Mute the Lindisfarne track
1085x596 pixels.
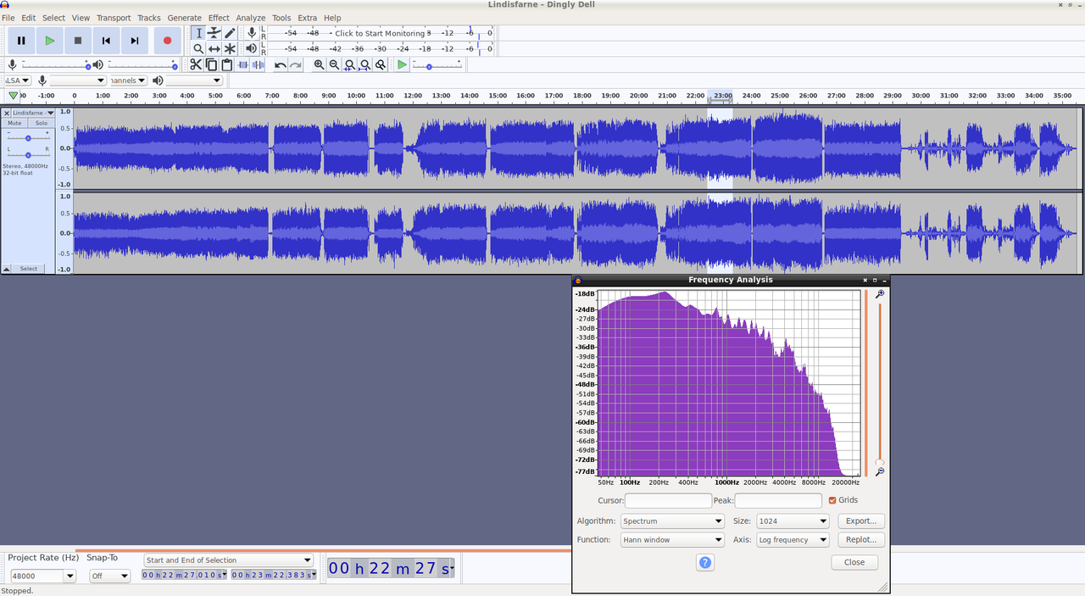tap(14, 123)
